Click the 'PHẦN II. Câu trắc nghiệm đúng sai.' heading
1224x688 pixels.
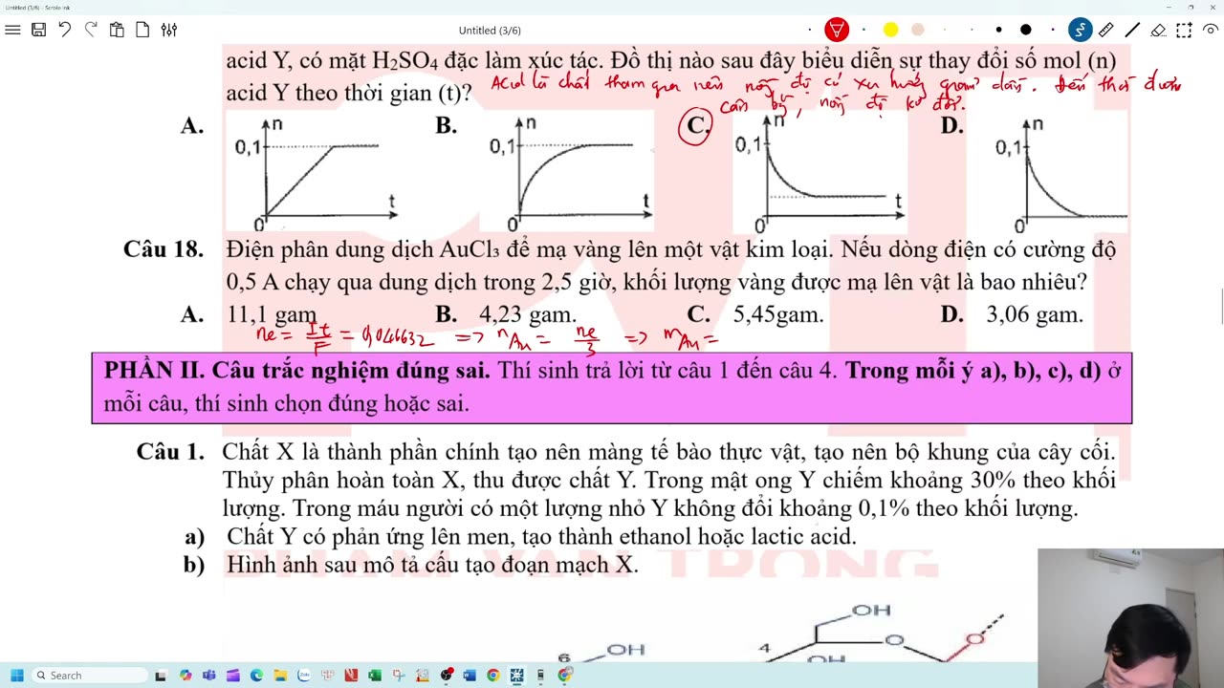[x=296, y=371]
